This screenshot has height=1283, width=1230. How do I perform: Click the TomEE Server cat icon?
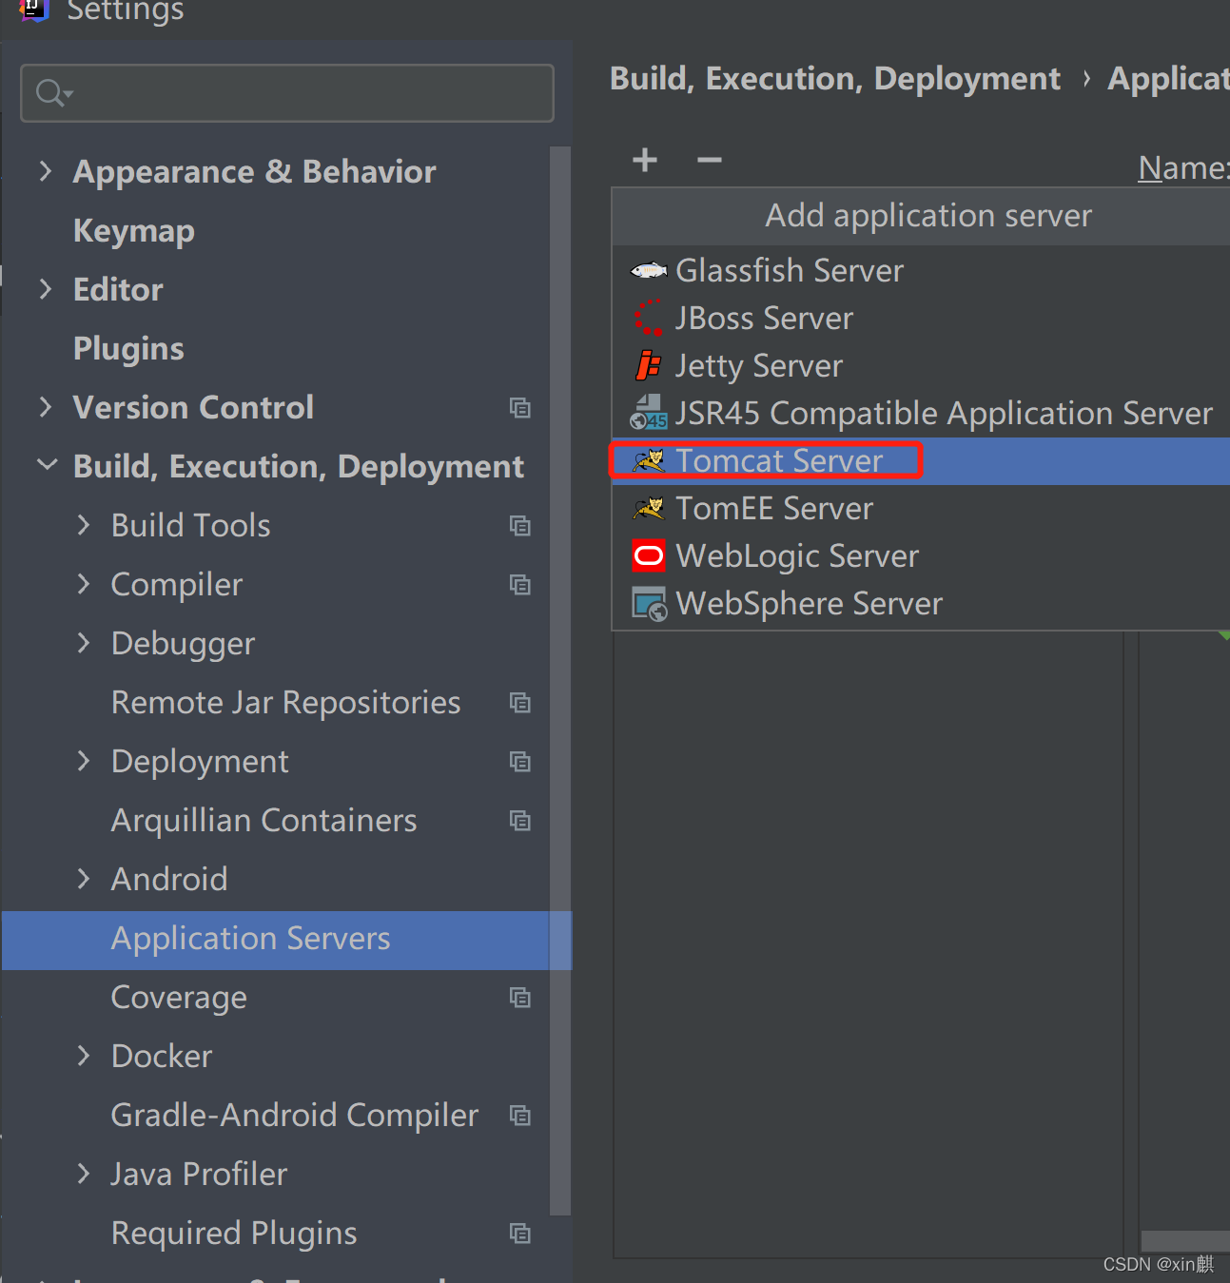[x=649, y=509]
